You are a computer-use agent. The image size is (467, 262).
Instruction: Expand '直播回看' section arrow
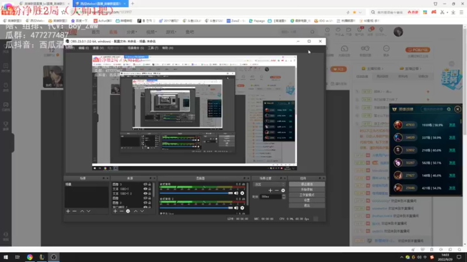point(420,69)
